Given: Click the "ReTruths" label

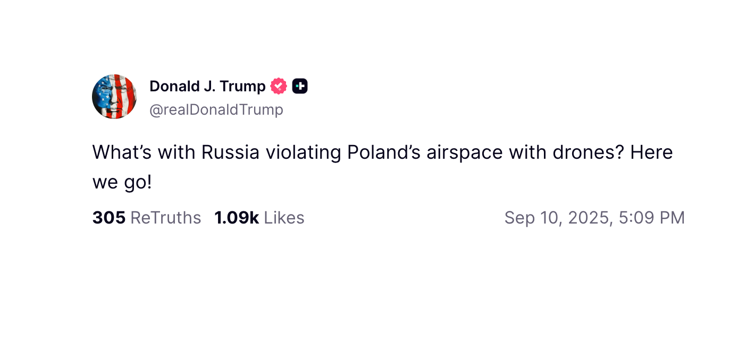Looking at the screenshot, I should [x=166, y=218].
